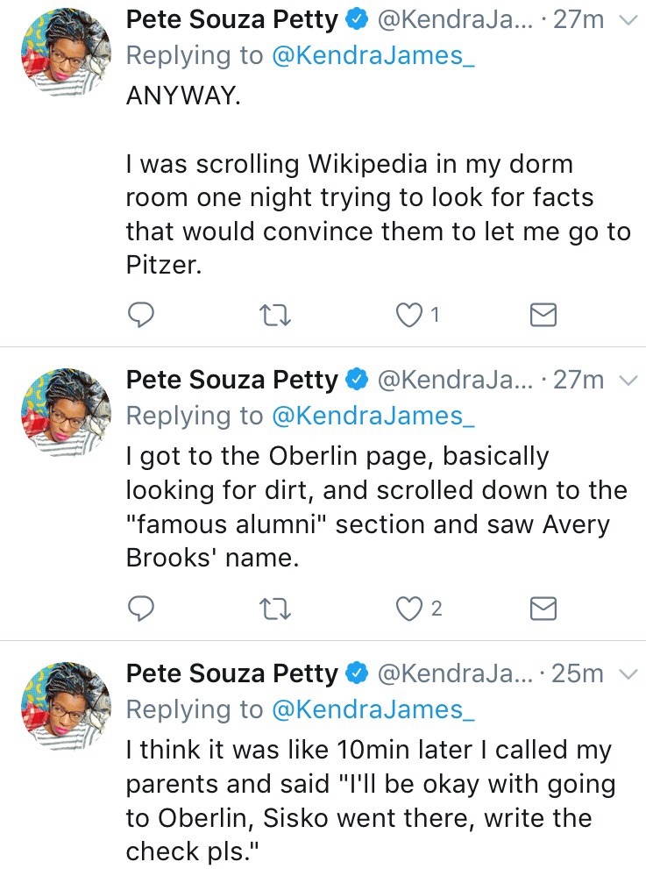Share Avery Brooks tweet via message icon
Viewport: 646px width, 869px height.
tap(544, 609)
